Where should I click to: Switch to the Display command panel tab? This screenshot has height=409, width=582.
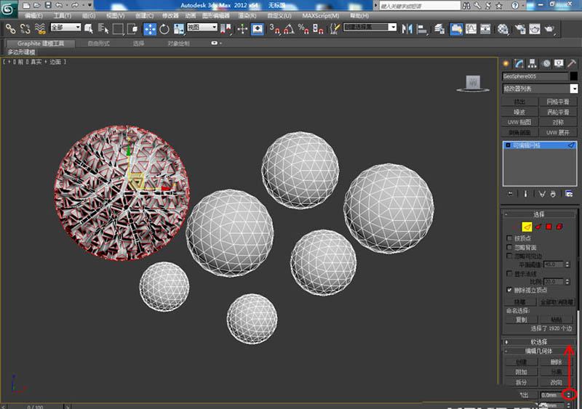click(x=559, y=63)
